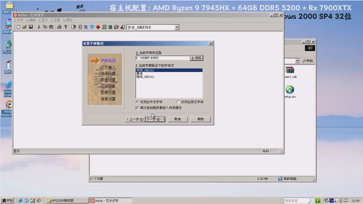363x204 pixels.
Task: Click the New file icon in Artfac toolbar
Action: (x=18, y=27)
